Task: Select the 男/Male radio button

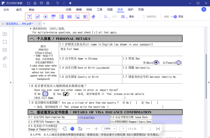Action: coord(156,62)
